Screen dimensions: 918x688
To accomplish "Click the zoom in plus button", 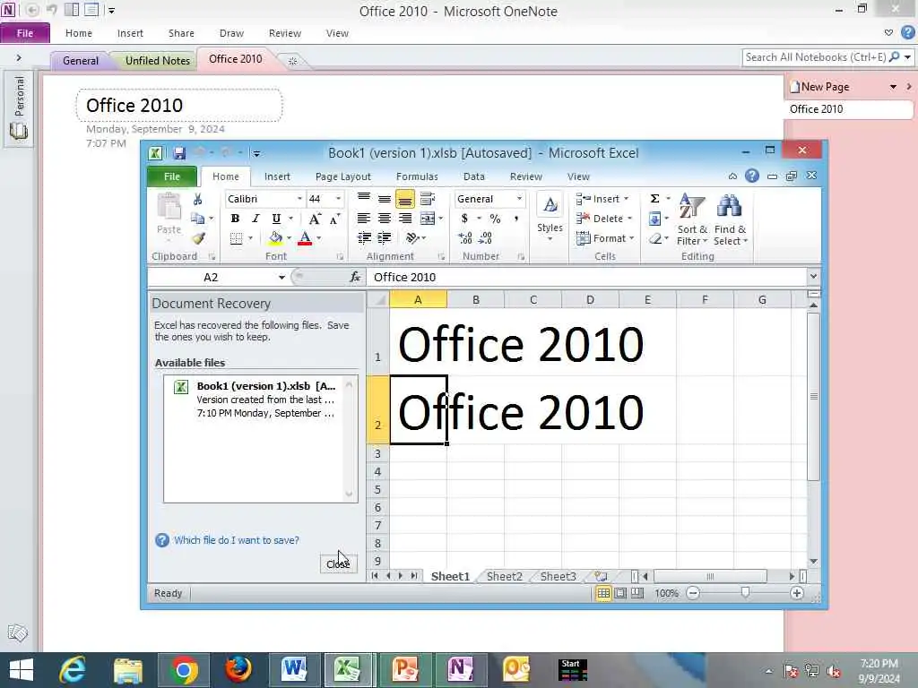I will coord(797,593).
